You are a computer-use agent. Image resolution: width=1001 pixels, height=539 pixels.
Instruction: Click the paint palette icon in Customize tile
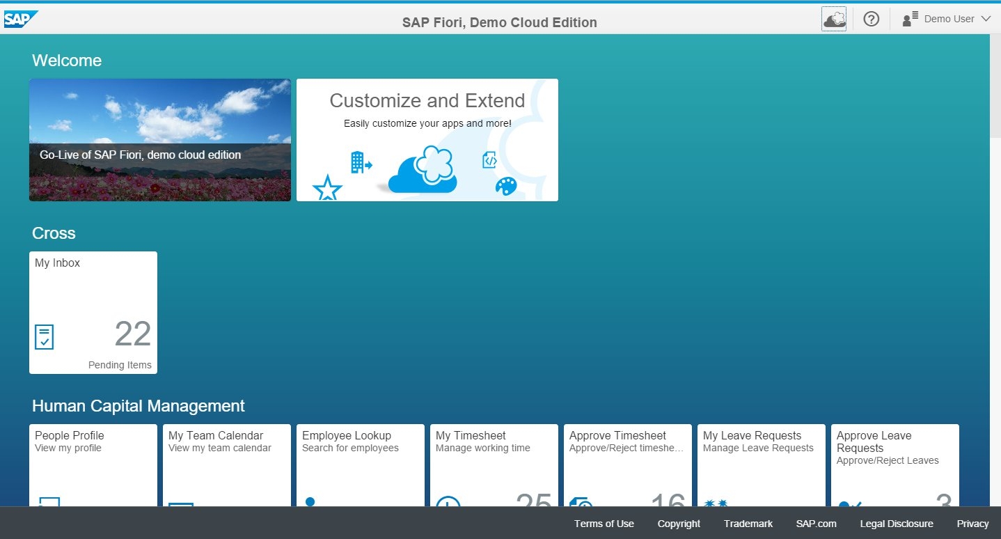(506, 186)
